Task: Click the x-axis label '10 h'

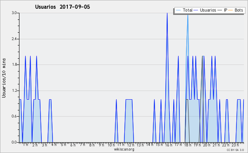Action: [x=111, y=145]
